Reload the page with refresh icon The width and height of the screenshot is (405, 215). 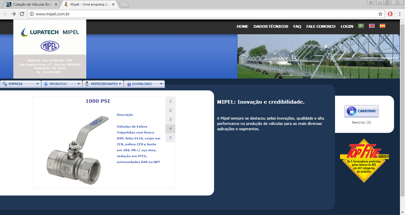(x=22, y=14)
